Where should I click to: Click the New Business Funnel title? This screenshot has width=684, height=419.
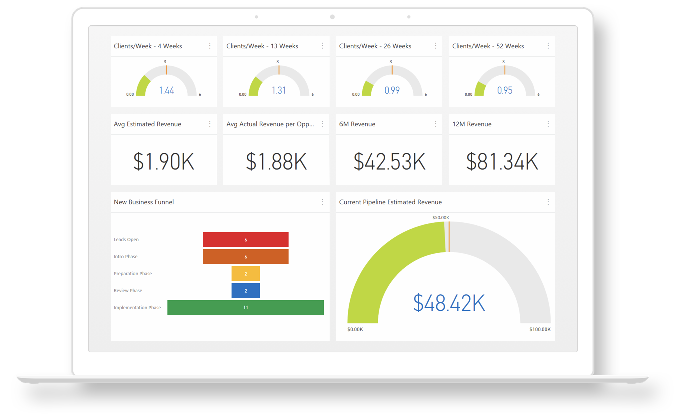tap(144, 202)
